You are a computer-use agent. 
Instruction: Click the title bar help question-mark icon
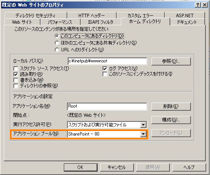pos(198,5)
